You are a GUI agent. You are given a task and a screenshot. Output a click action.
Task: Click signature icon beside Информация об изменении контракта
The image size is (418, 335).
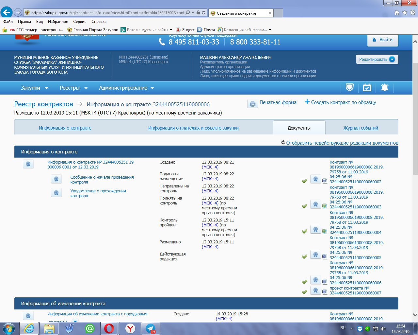tap(28, 316)
